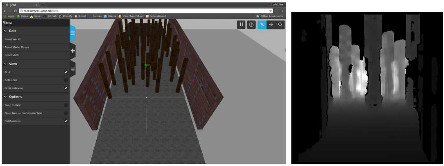Image resolution: width=444 pixels, height=166 pixels.
Task: Pause the simulation
Action: [241, 25]
